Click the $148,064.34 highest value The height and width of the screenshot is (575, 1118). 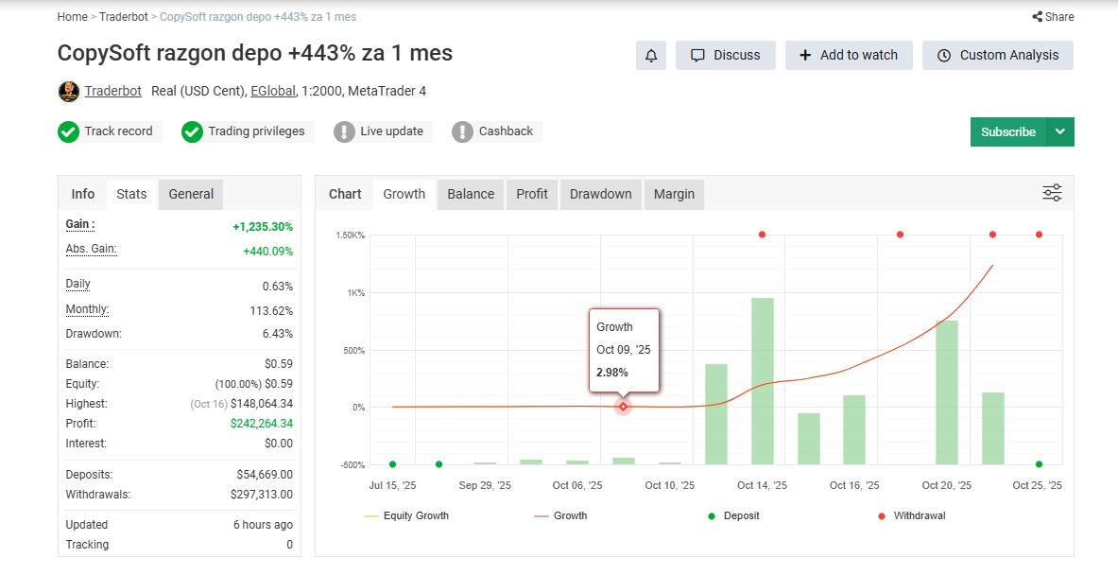click(261, 403)
